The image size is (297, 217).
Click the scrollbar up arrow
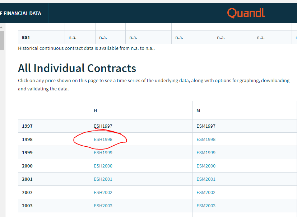(2, 27)
